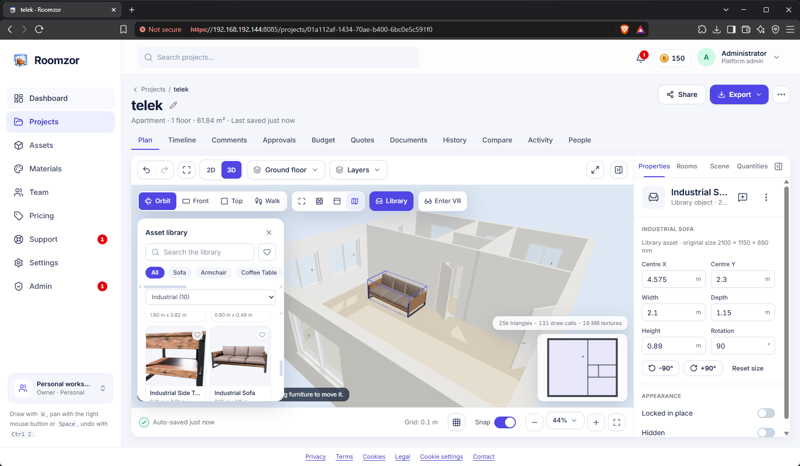
Task: Rotate object with +90° button
Action: point(703,368)
